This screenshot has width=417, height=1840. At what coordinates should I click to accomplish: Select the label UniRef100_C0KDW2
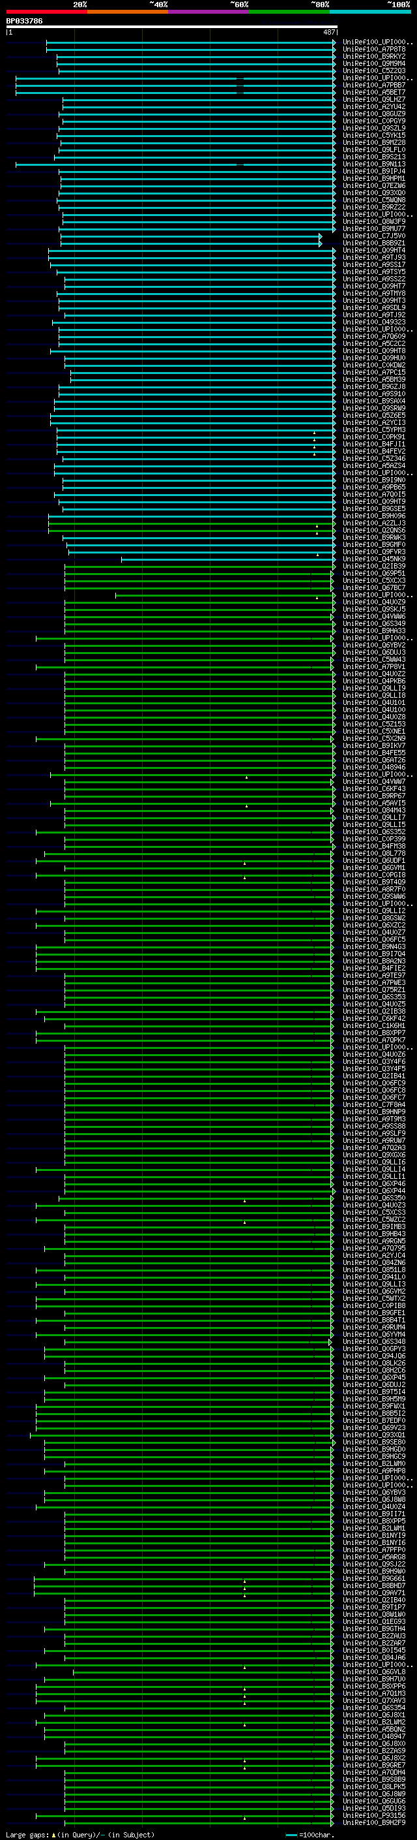[374, 365]
